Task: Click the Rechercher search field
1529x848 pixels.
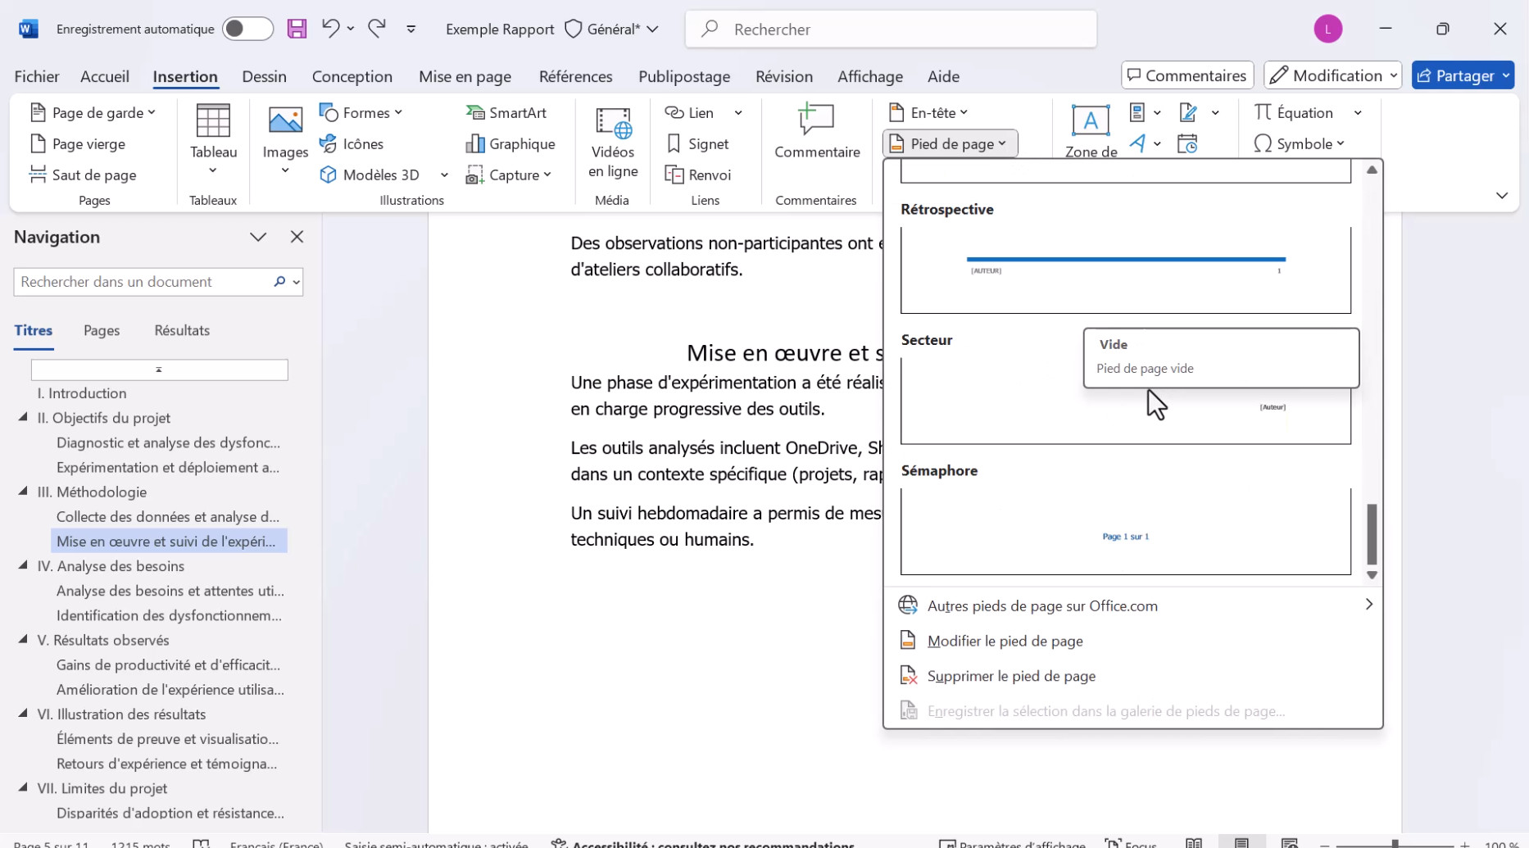Action: (x=891, y=29)
